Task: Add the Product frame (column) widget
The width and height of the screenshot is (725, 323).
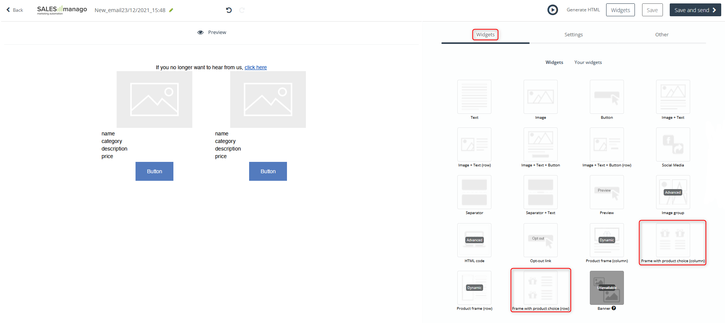Action: click(607, 240)
